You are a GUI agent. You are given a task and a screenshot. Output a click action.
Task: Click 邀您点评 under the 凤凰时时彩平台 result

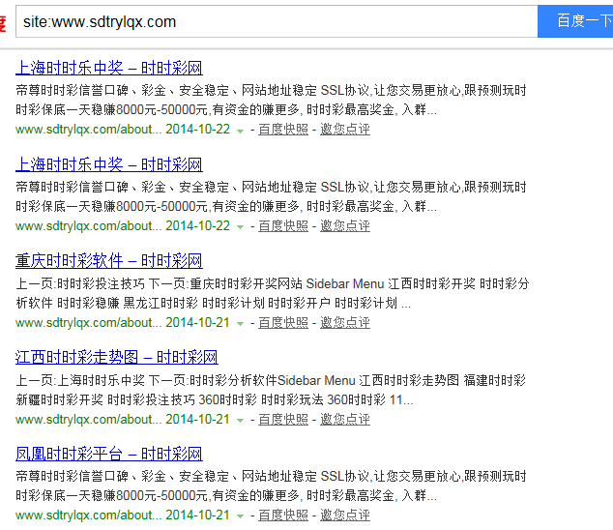[x=345, y=515]
